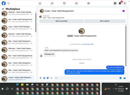
Task: Click the voice clip microphone icon
Action: click(x=40, y=78)
